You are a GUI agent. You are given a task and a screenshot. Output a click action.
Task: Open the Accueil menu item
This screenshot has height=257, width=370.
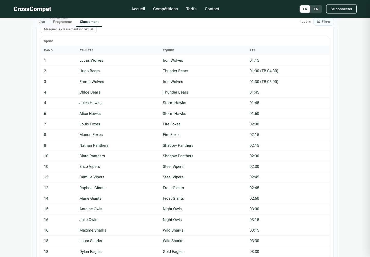138,9
